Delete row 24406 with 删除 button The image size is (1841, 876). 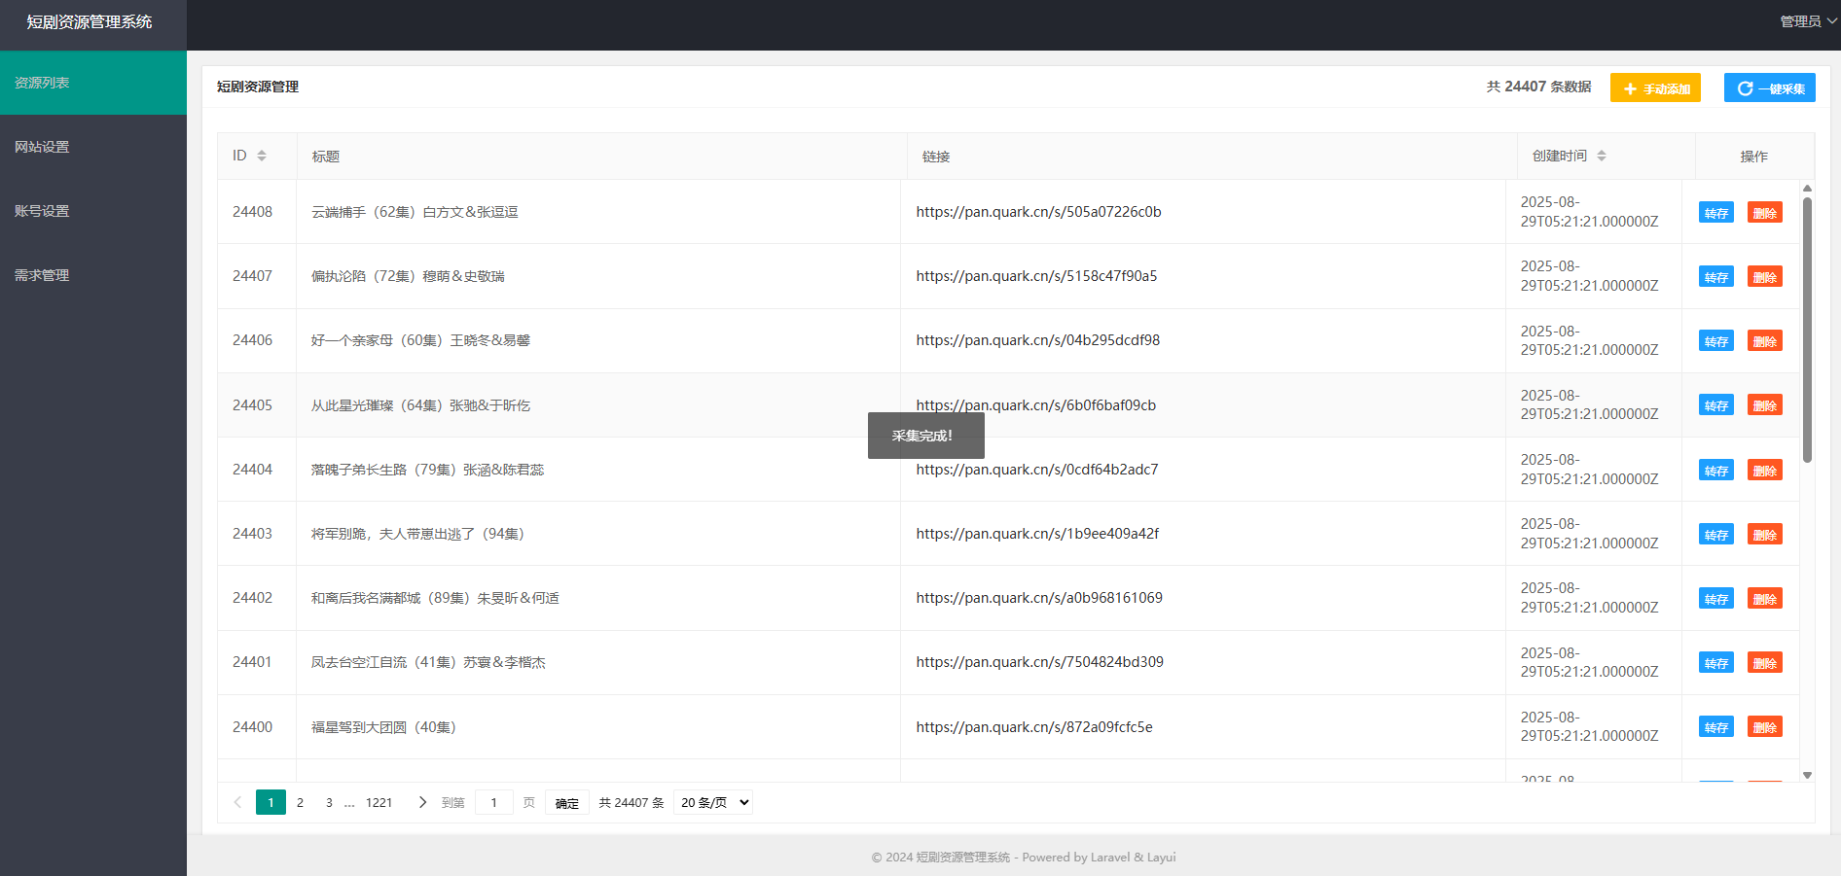tap(1764, 341)
